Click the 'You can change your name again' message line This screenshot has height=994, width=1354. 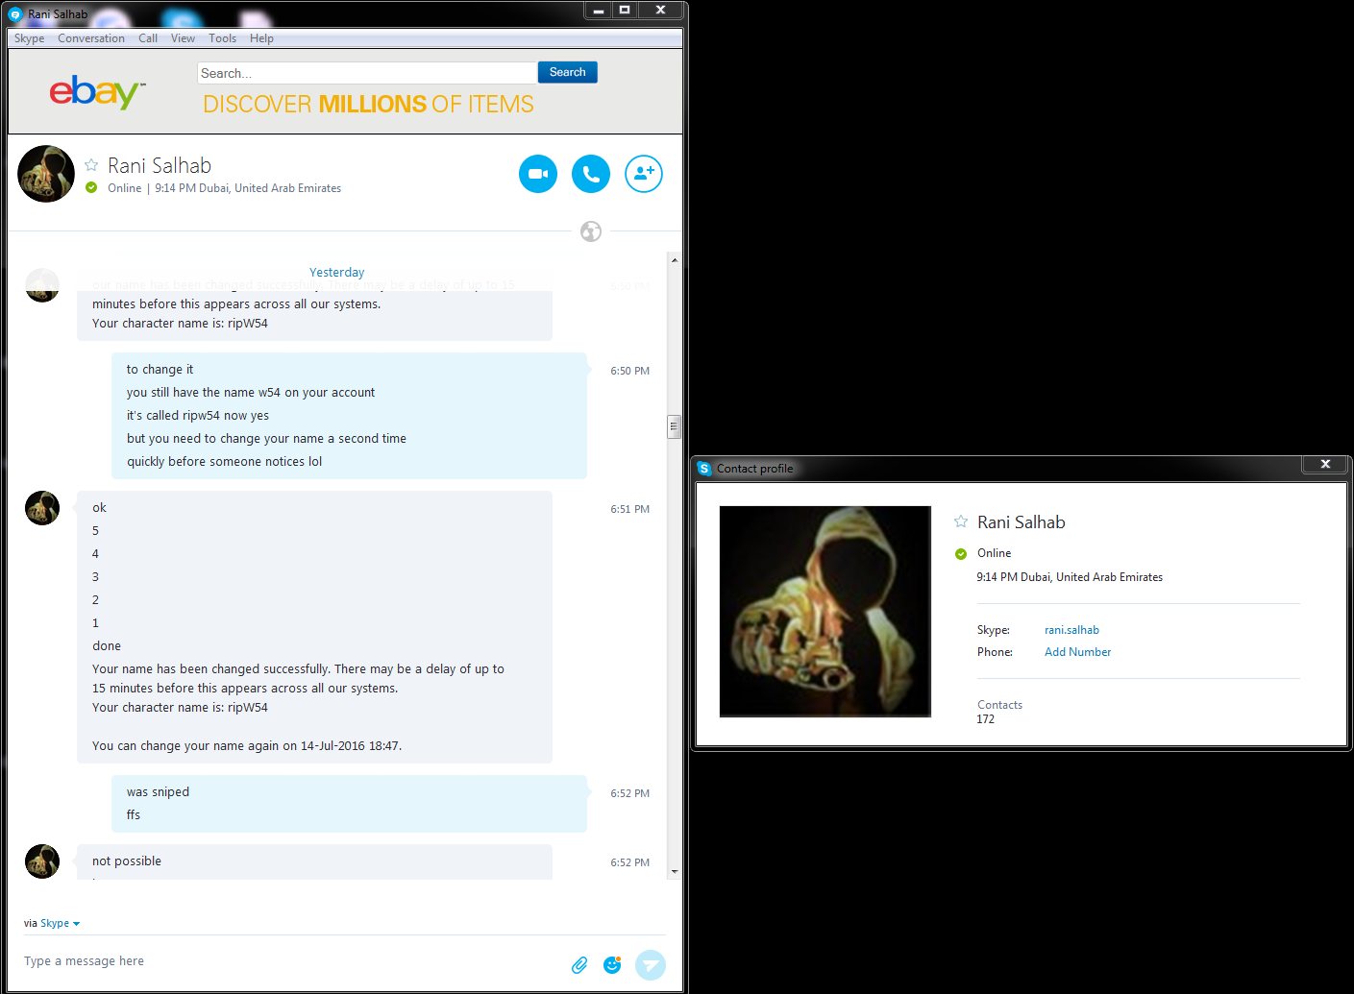pyautogui.click(x=247, y=746)
